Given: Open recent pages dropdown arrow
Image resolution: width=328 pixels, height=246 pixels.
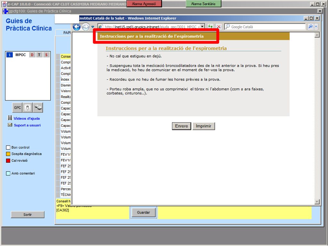Looking at the screenshot, I should [x=93, y=27].
